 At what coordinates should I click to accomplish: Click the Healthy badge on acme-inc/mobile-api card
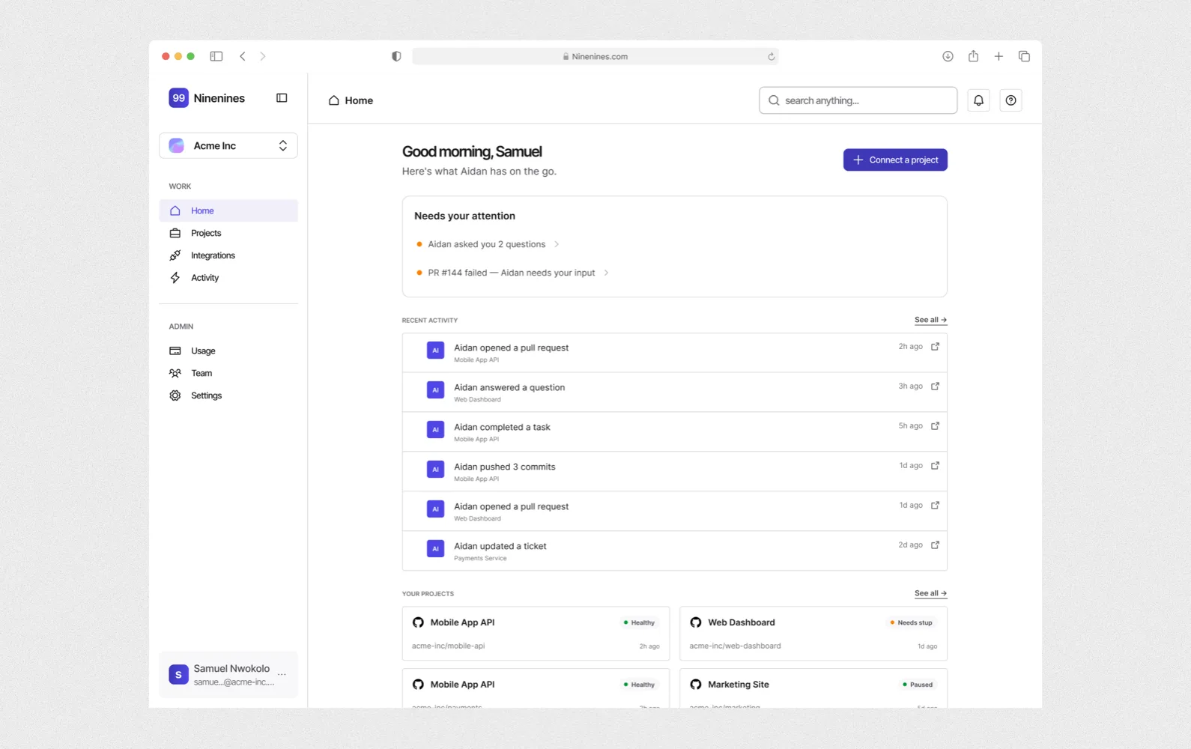[x=639, y=622]
